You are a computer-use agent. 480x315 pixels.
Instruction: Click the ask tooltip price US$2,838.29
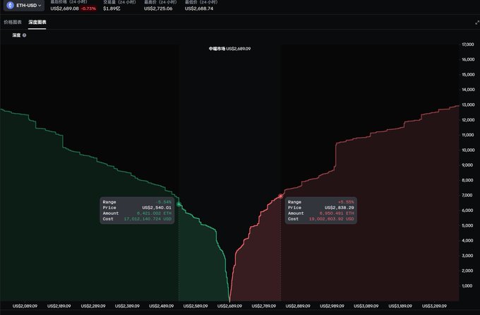340,208
